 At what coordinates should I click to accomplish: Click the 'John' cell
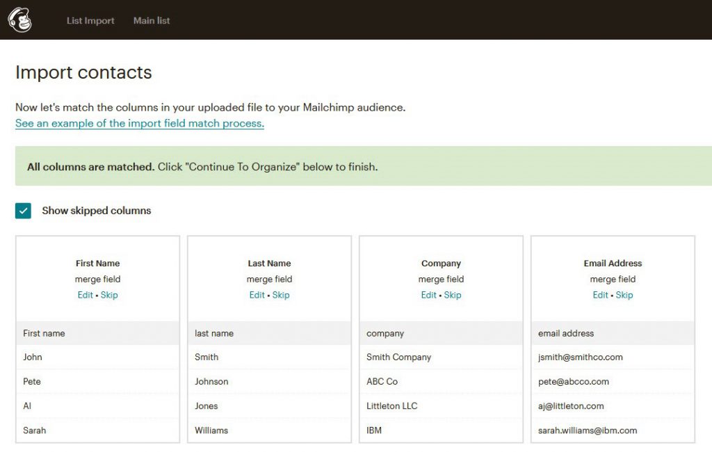coord(97,357)
